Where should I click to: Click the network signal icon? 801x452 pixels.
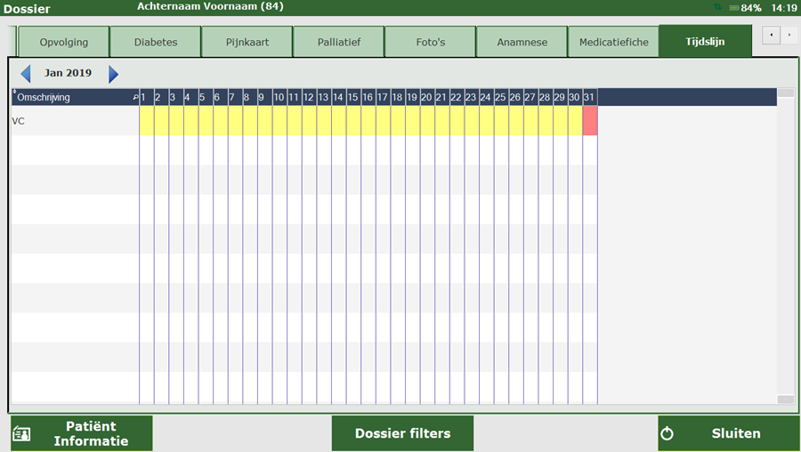718,8
